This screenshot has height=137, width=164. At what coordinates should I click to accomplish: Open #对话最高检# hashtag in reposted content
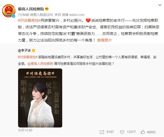point(28,57)
